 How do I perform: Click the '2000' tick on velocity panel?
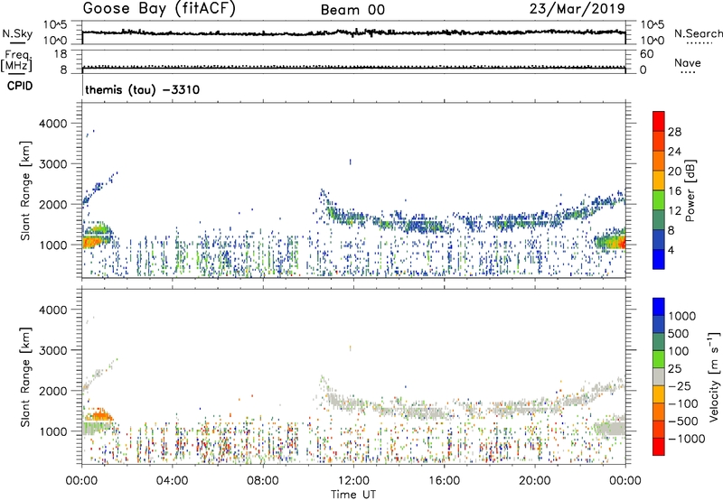(53, 391)
